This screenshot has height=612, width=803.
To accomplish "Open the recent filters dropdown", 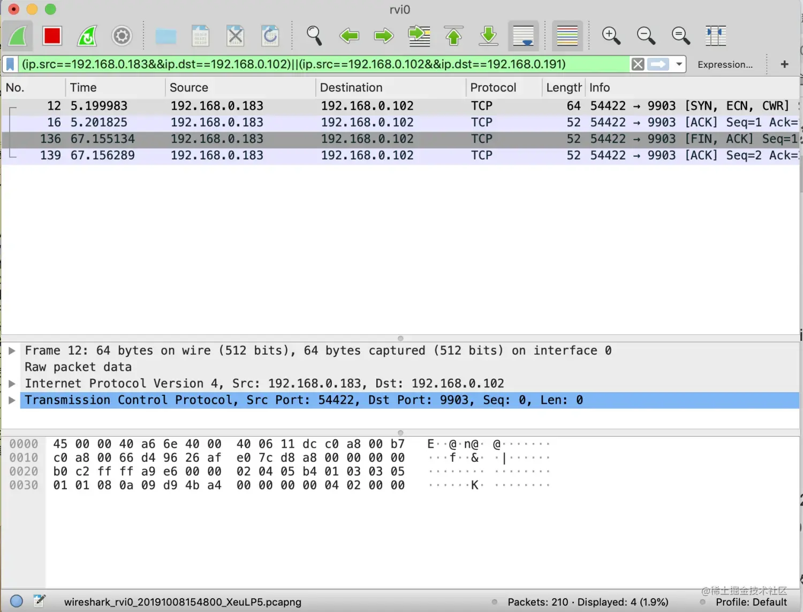I will [679, 64].
